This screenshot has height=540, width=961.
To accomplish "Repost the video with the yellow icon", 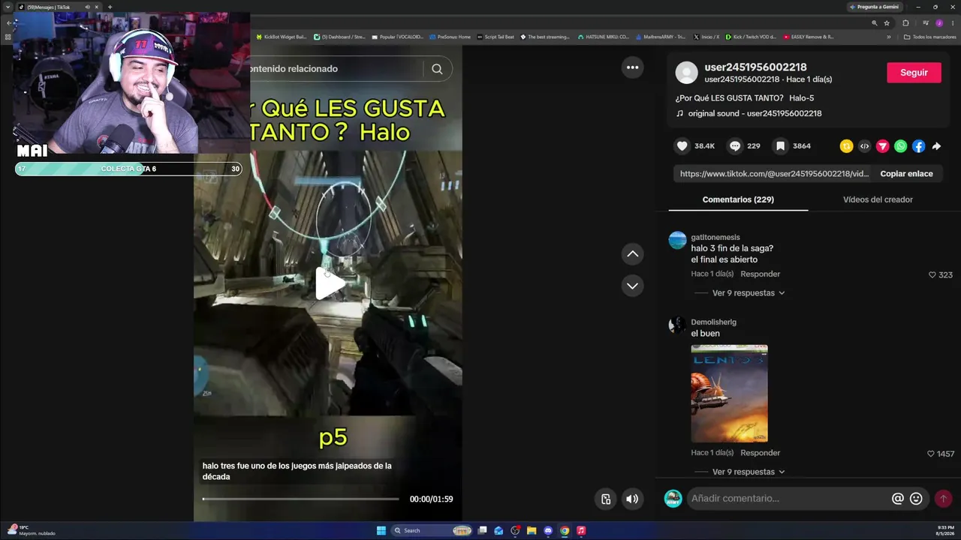I will coord(847,146).
